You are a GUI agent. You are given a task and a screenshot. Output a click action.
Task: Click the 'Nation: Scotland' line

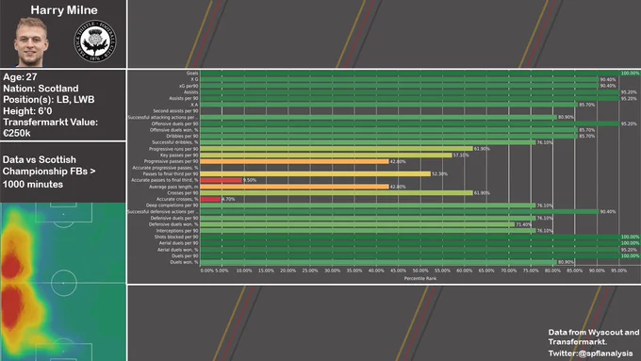click(41, 89)
